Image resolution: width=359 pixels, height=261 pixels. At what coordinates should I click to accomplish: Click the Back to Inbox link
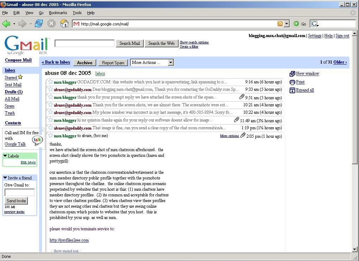coord(56,62)
